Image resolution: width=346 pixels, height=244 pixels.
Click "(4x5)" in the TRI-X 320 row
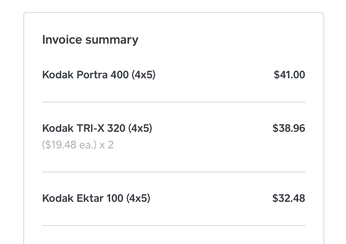[x=140, y=128]
